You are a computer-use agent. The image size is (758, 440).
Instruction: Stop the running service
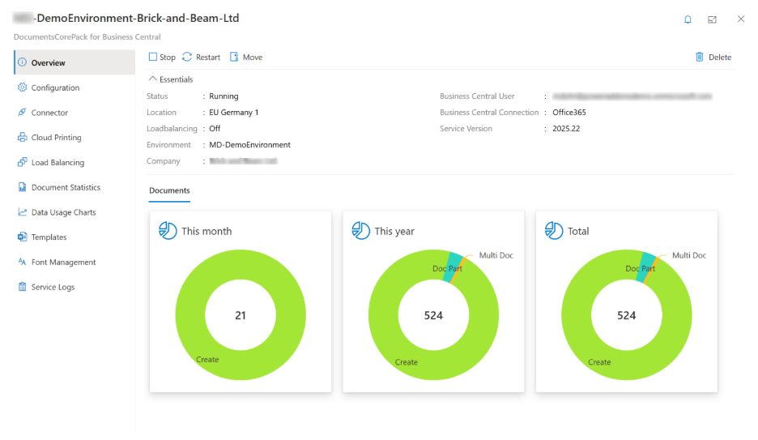(162, 57)
